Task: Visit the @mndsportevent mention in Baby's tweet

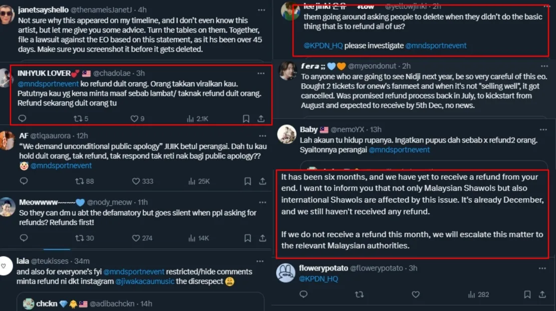Action: tap(399, 149)
